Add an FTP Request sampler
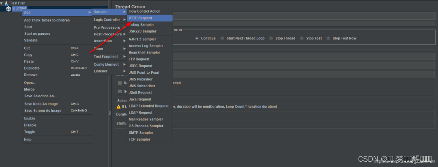This screenshot has width=438, height=167. pos(150,59)
